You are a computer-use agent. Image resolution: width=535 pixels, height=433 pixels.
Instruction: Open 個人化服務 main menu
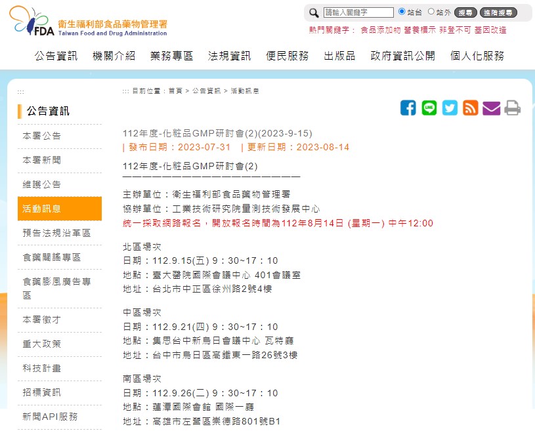click(477, 56)
